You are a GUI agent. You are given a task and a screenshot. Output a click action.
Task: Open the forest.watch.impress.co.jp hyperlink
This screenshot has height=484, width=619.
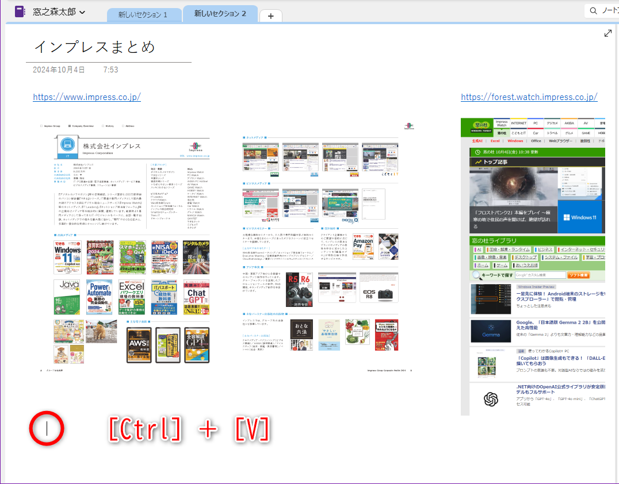point(529,97)
